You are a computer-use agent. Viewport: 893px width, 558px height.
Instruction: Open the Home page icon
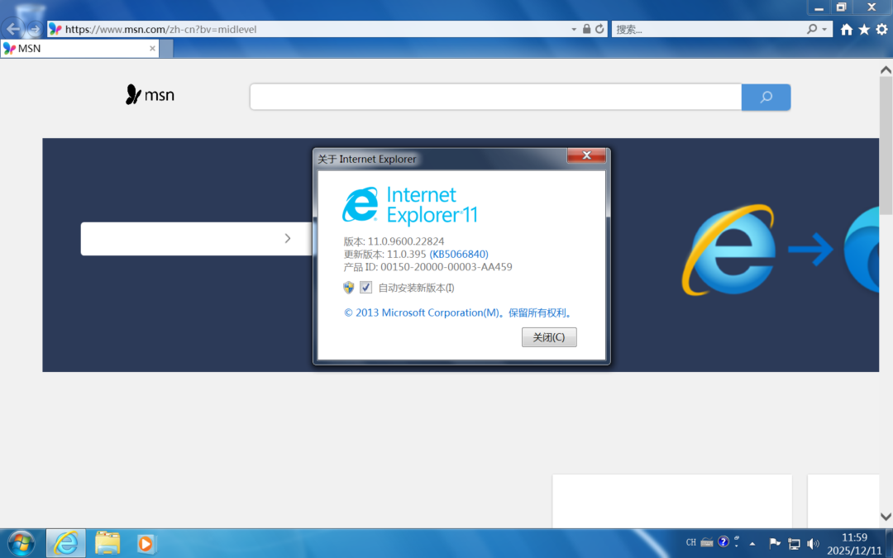(x=847, y=30)
